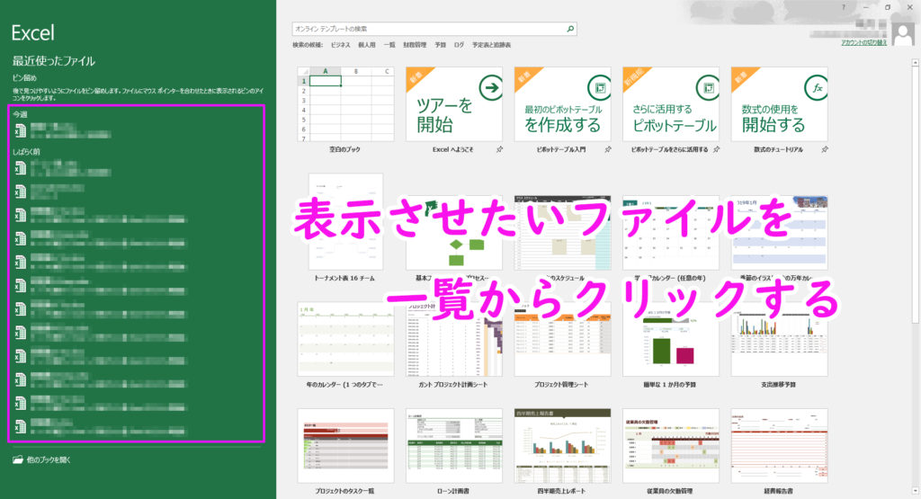The width and height of the screenshot is (921, 499).
Task: Choose the プロジェクトのタスク一覧 template
Action: (x=345, y=446)
